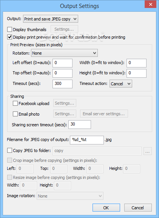Expand the print preview Rotation dropdown
159x218 pixels.
pos(64,53)
